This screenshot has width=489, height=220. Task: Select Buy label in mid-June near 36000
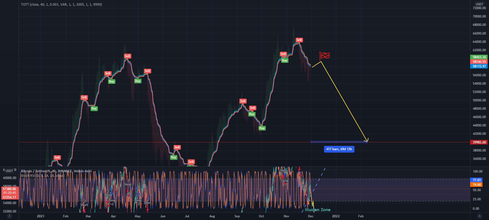[x=174, y=157]
